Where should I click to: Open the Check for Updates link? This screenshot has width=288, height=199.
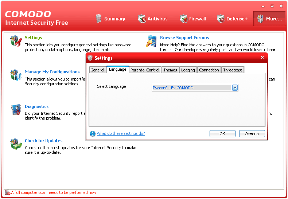44,141
